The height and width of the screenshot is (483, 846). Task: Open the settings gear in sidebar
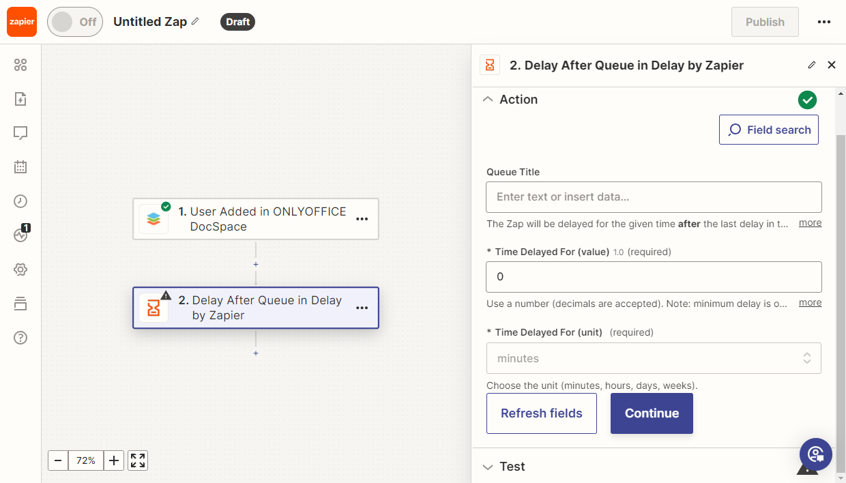coord(20,269)
